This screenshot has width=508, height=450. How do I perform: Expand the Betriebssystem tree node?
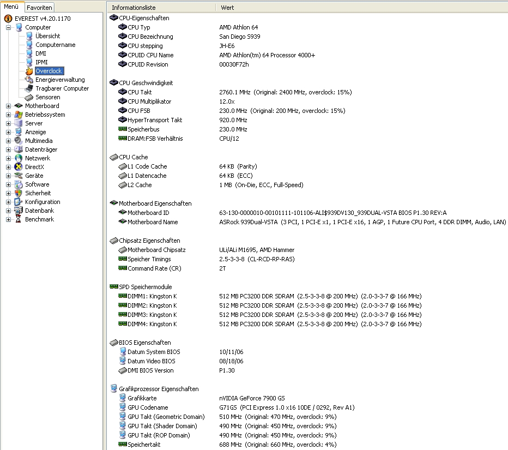pos(8,115)
